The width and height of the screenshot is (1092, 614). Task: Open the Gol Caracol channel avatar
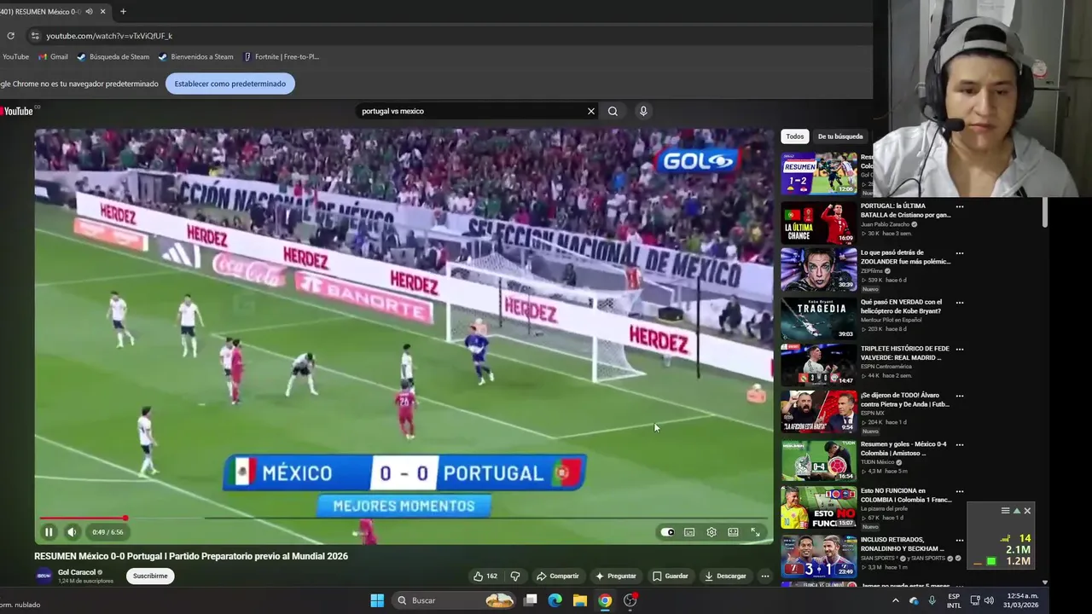[x=44, y=576]
